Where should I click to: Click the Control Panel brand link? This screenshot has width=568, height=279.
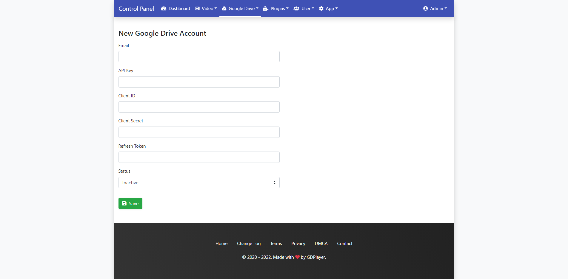pyautogui.click(x=136, y=9)
